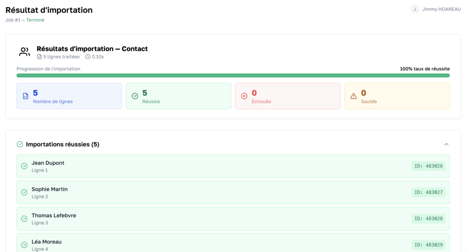The image size is (467, 252).
Task: Open the Jimmy HOAREAU user avatar
Action: (415, 9)
